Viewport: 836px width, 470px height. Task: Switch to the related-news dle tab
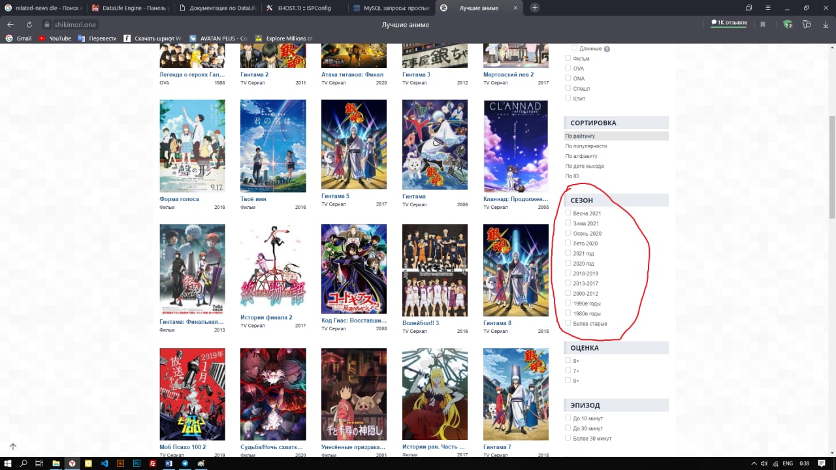(x=42, y=8)
